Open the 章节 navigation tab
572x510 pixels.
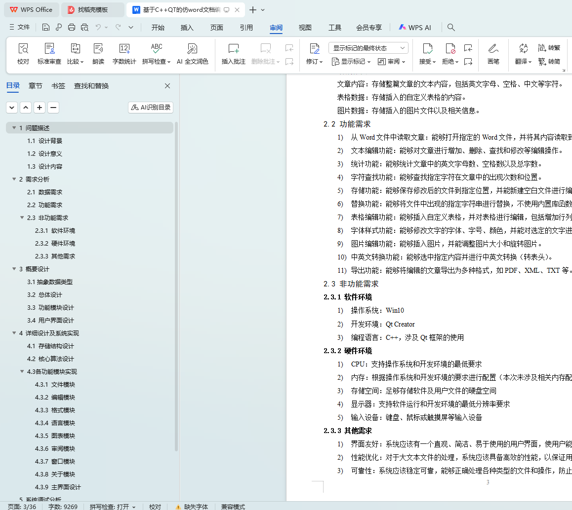point(36,86)
